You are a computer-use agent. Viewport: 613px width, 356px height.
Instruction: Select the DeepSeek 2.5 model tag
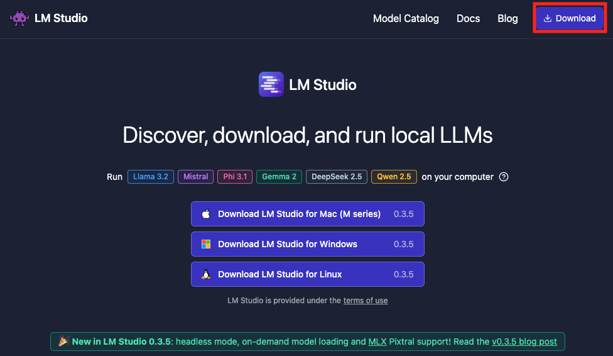pos(337,177)
